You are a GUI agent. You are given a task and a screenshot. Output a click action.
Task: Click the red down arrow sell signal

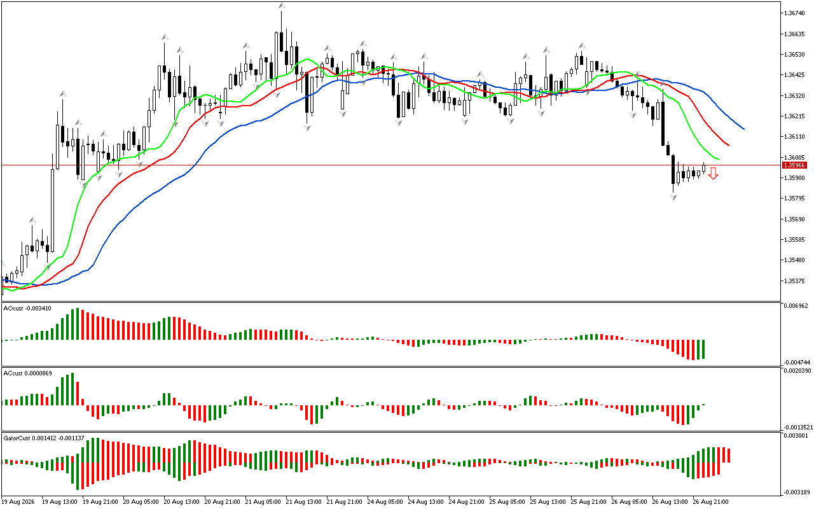click(x=714, y=173)
